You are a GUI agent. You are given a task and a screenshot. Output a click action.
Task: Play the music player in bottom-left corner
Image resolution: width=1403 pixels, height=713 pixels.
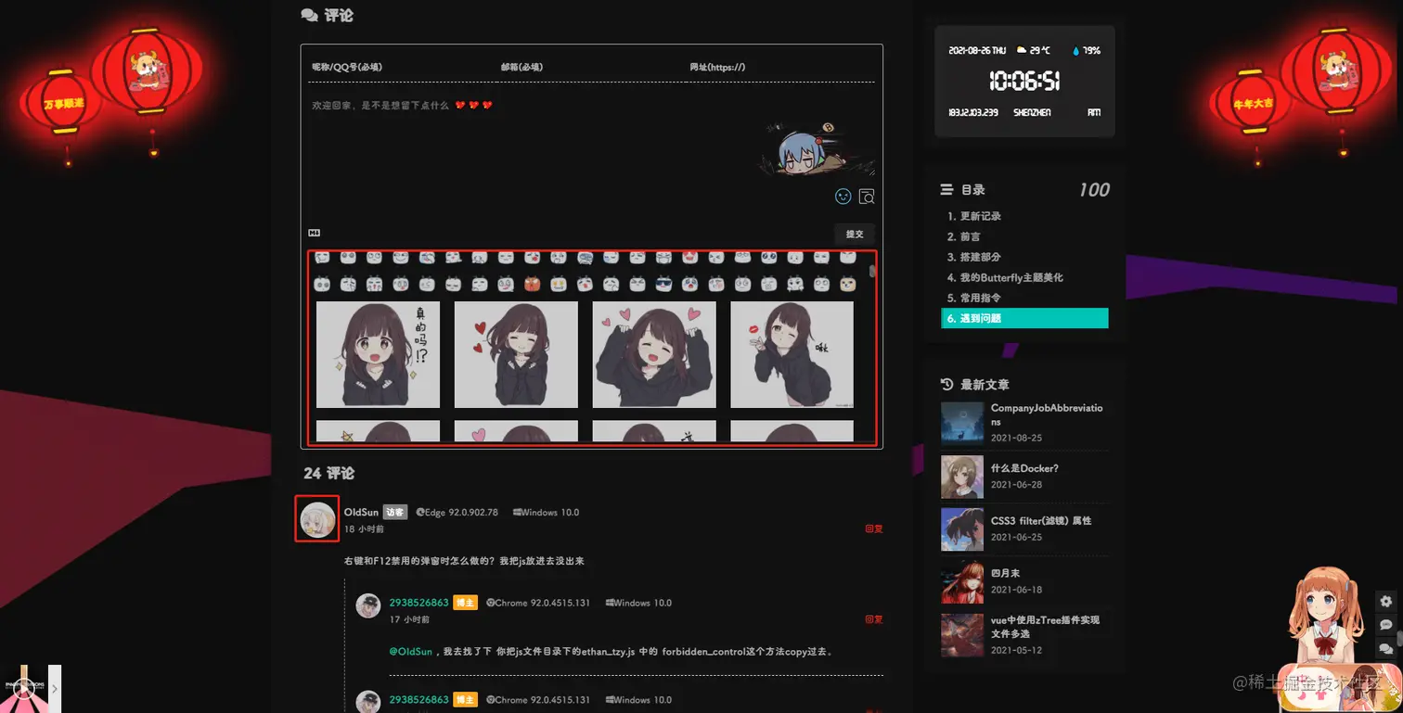pos(24,689)
